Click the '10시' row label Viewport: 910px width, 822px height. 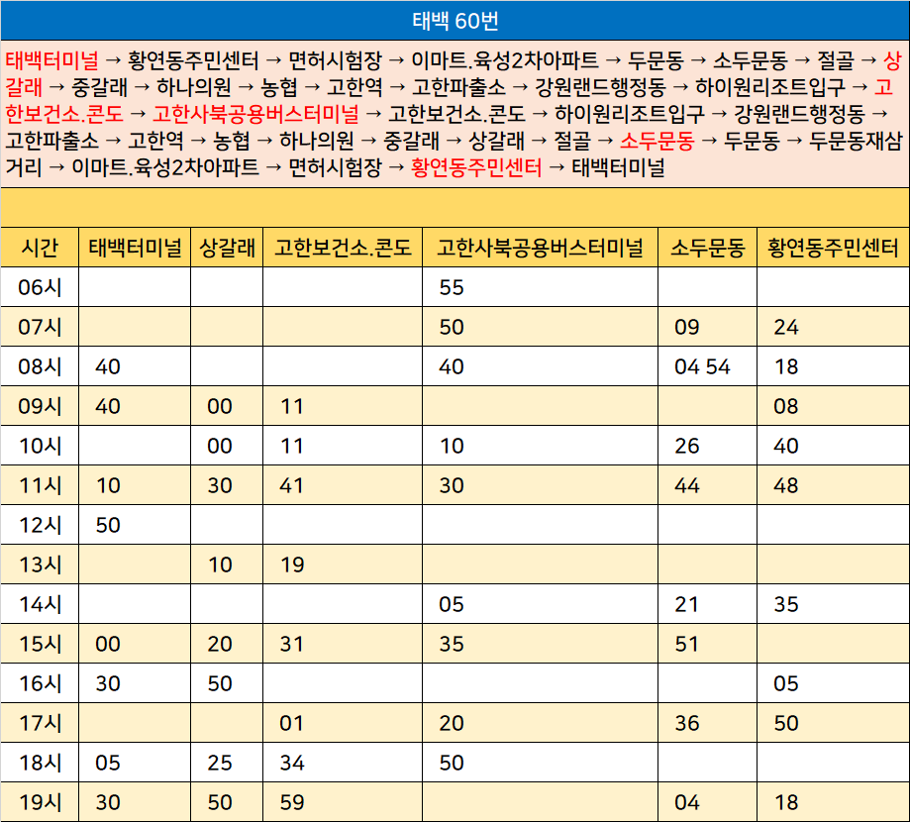(40, 446)
